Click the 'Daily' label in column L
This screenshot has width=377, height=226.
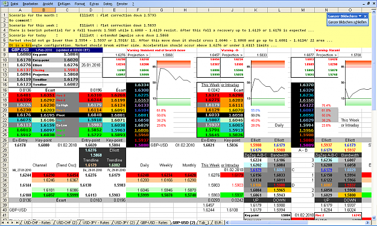tap(279, 125)
